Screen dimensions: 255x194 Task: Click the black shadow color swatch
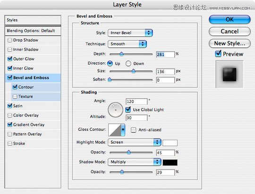[170, 162]
